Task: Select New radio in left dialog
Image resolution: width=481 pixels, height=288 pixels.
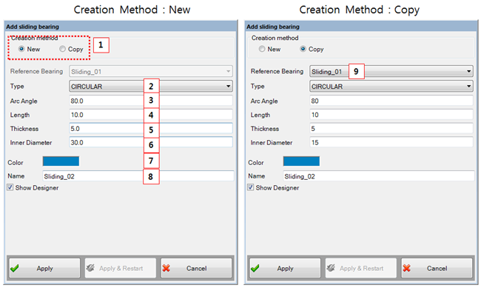Action: click(x=21, y=49)
